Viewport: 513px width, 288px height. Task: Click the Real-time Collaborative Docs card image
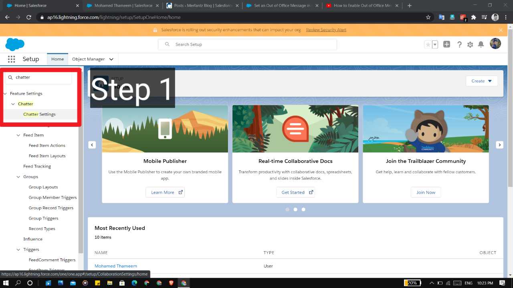(x=295, y=129)
